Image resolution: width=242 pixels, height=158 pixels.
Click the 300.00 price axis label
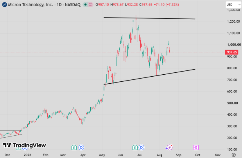232,126
